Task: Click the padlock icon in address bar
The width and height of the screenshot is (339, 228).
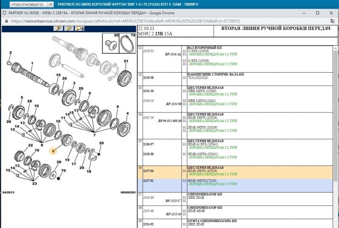Action: pos(6,21)
